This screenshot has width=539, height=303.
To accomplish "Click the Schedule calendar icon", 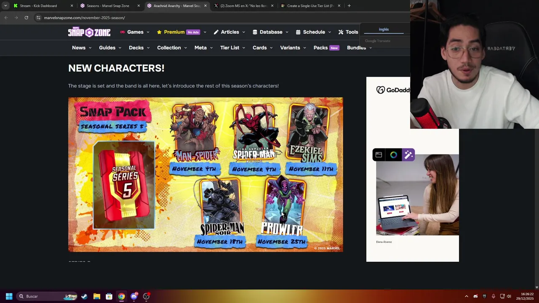I will [x=298, y=32].
